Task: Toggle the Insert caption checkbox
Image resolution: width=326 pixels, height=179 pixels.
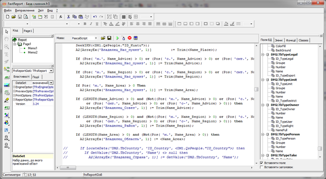Action: click(262, 167)
